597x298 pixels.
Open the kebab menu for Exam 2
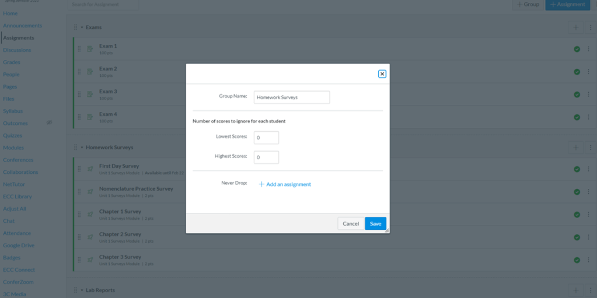[x=589, y=72]
